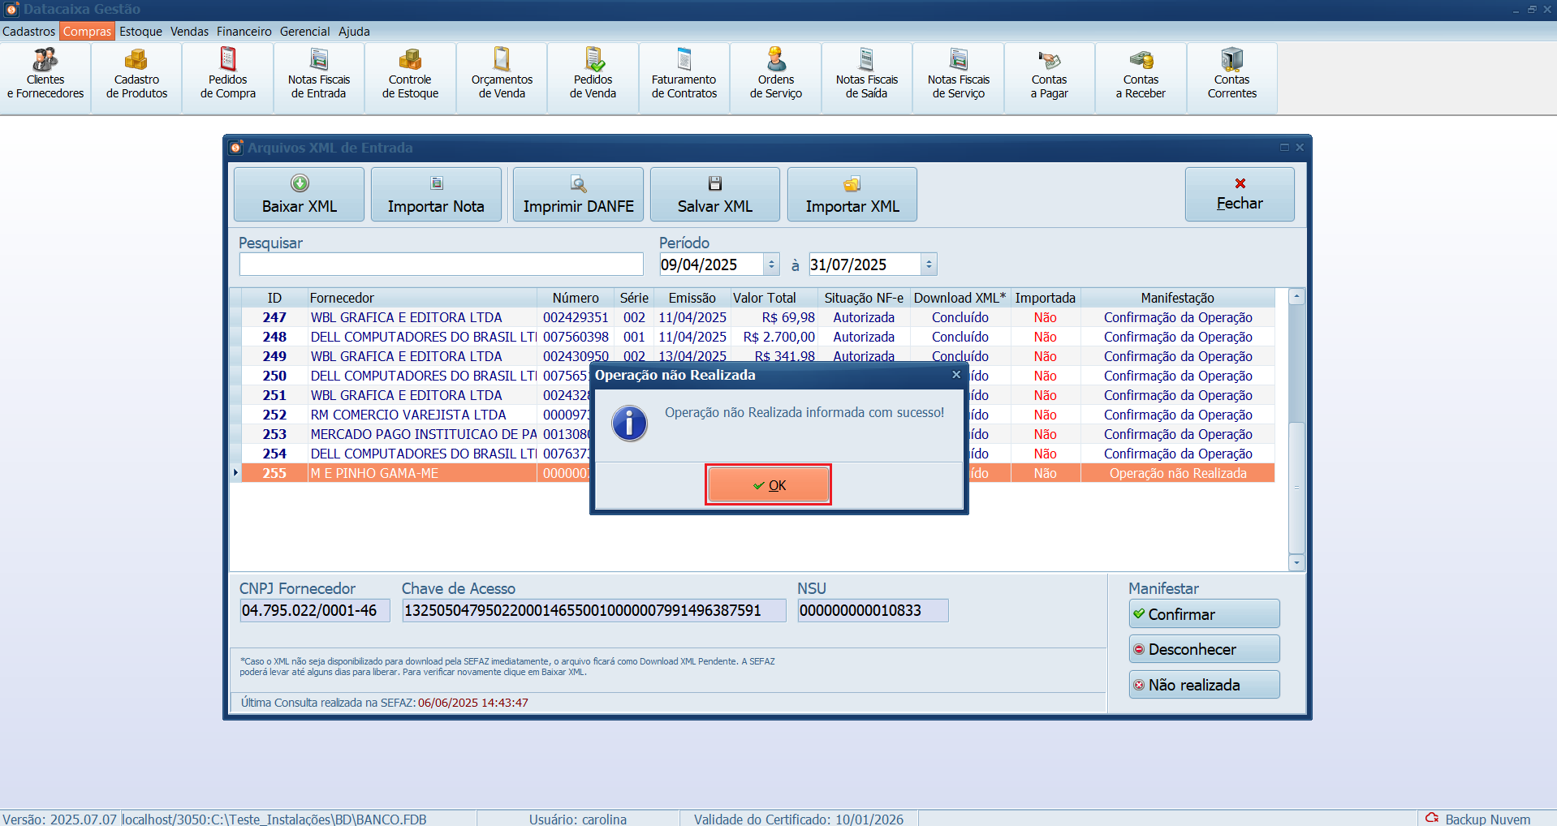Image resolution: width=1557 pixels, height=826 pixels.
Task: Click the Baixar XML button
Action: [x=300, y=195]
